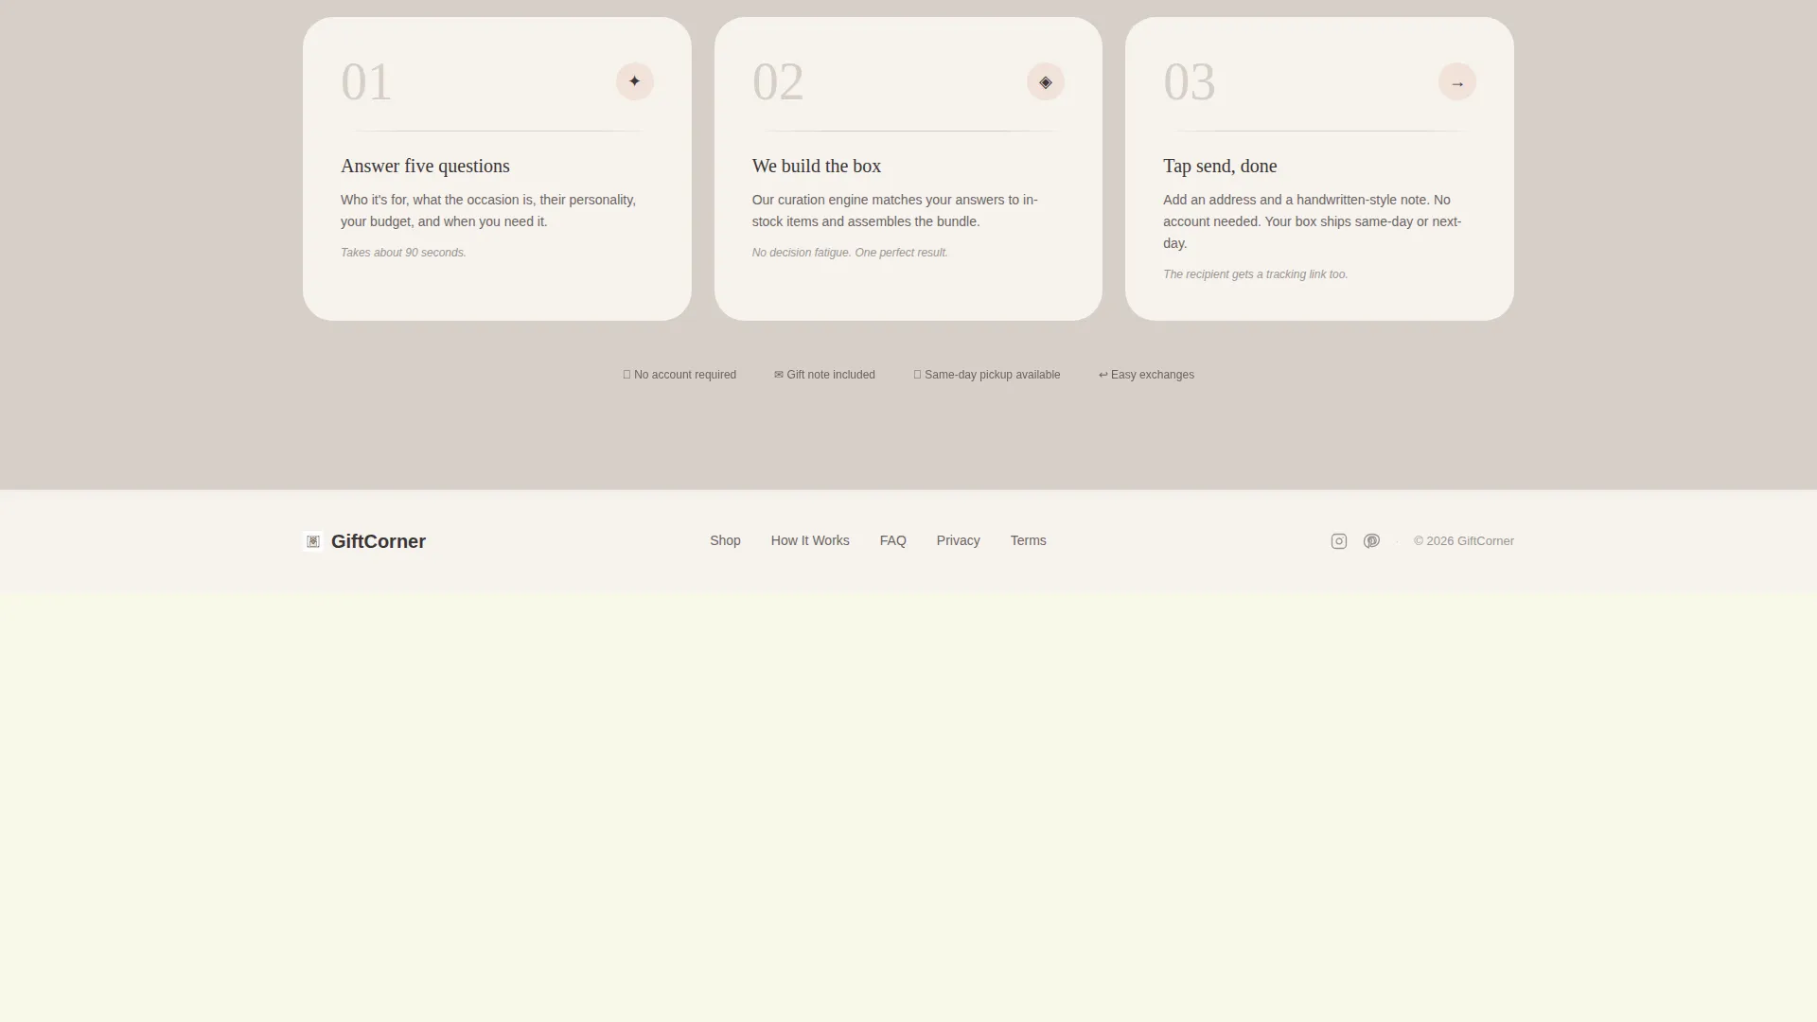Click 'Gift note included' badge
1817x1022 pixels.
pos(824,375)
